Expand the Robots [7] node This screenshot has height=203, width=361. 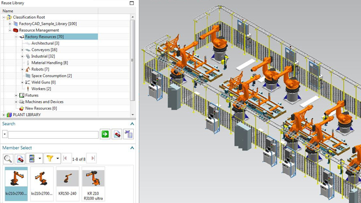coord(23,69)
